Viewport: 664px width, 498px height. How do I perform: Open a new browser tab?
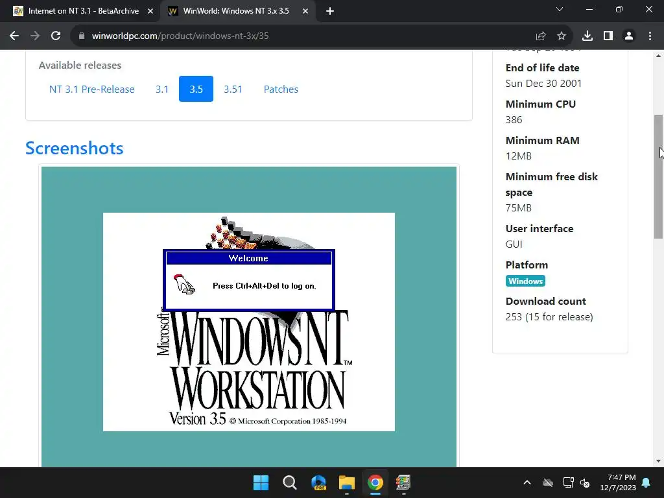tap(330, 12)
